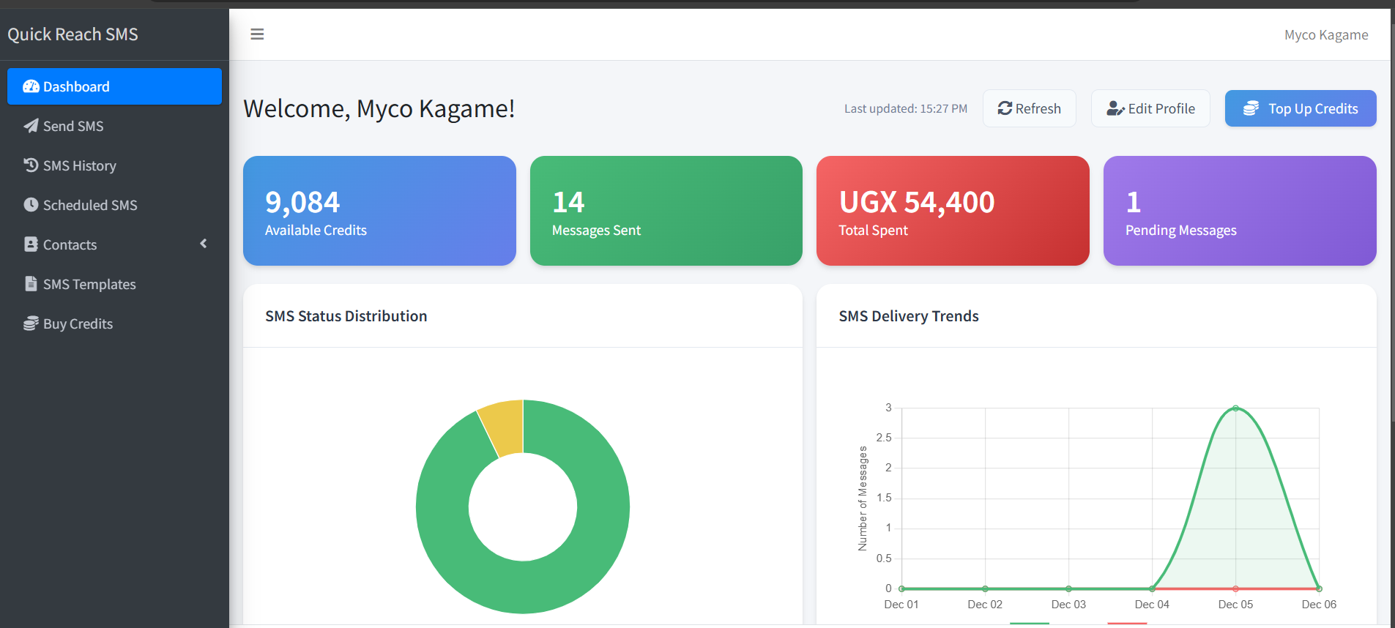Click the circular arrows Refresh icon
This screenshot has width=1395, height=628.
[x=1005, y=108]
